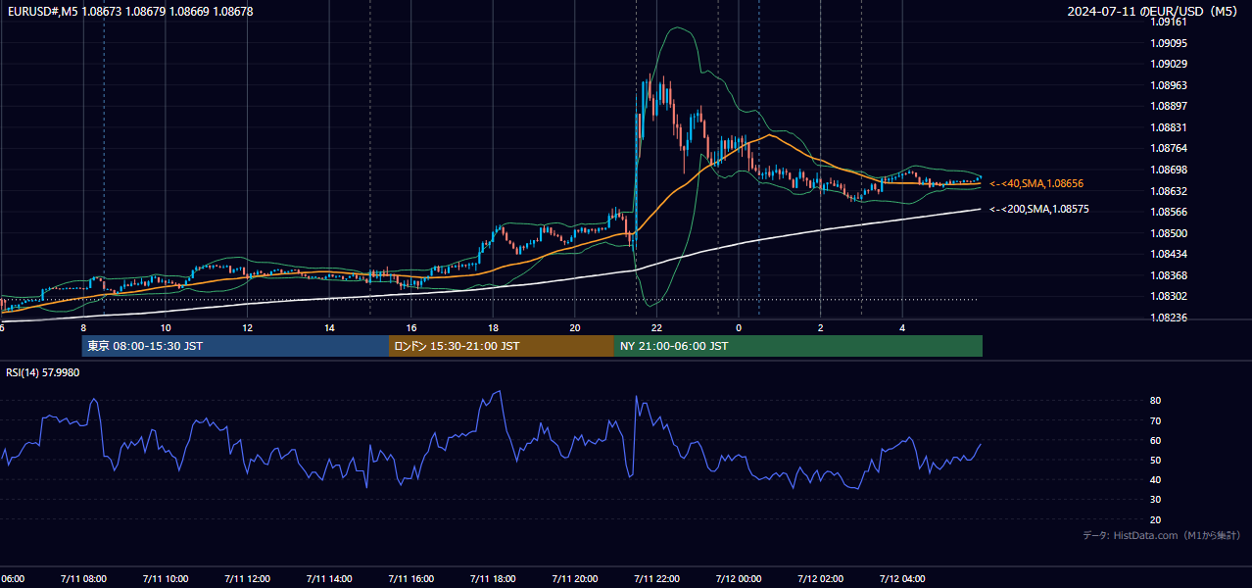Click the '7/11 18:00' time axis label

(x=493, y=579)
